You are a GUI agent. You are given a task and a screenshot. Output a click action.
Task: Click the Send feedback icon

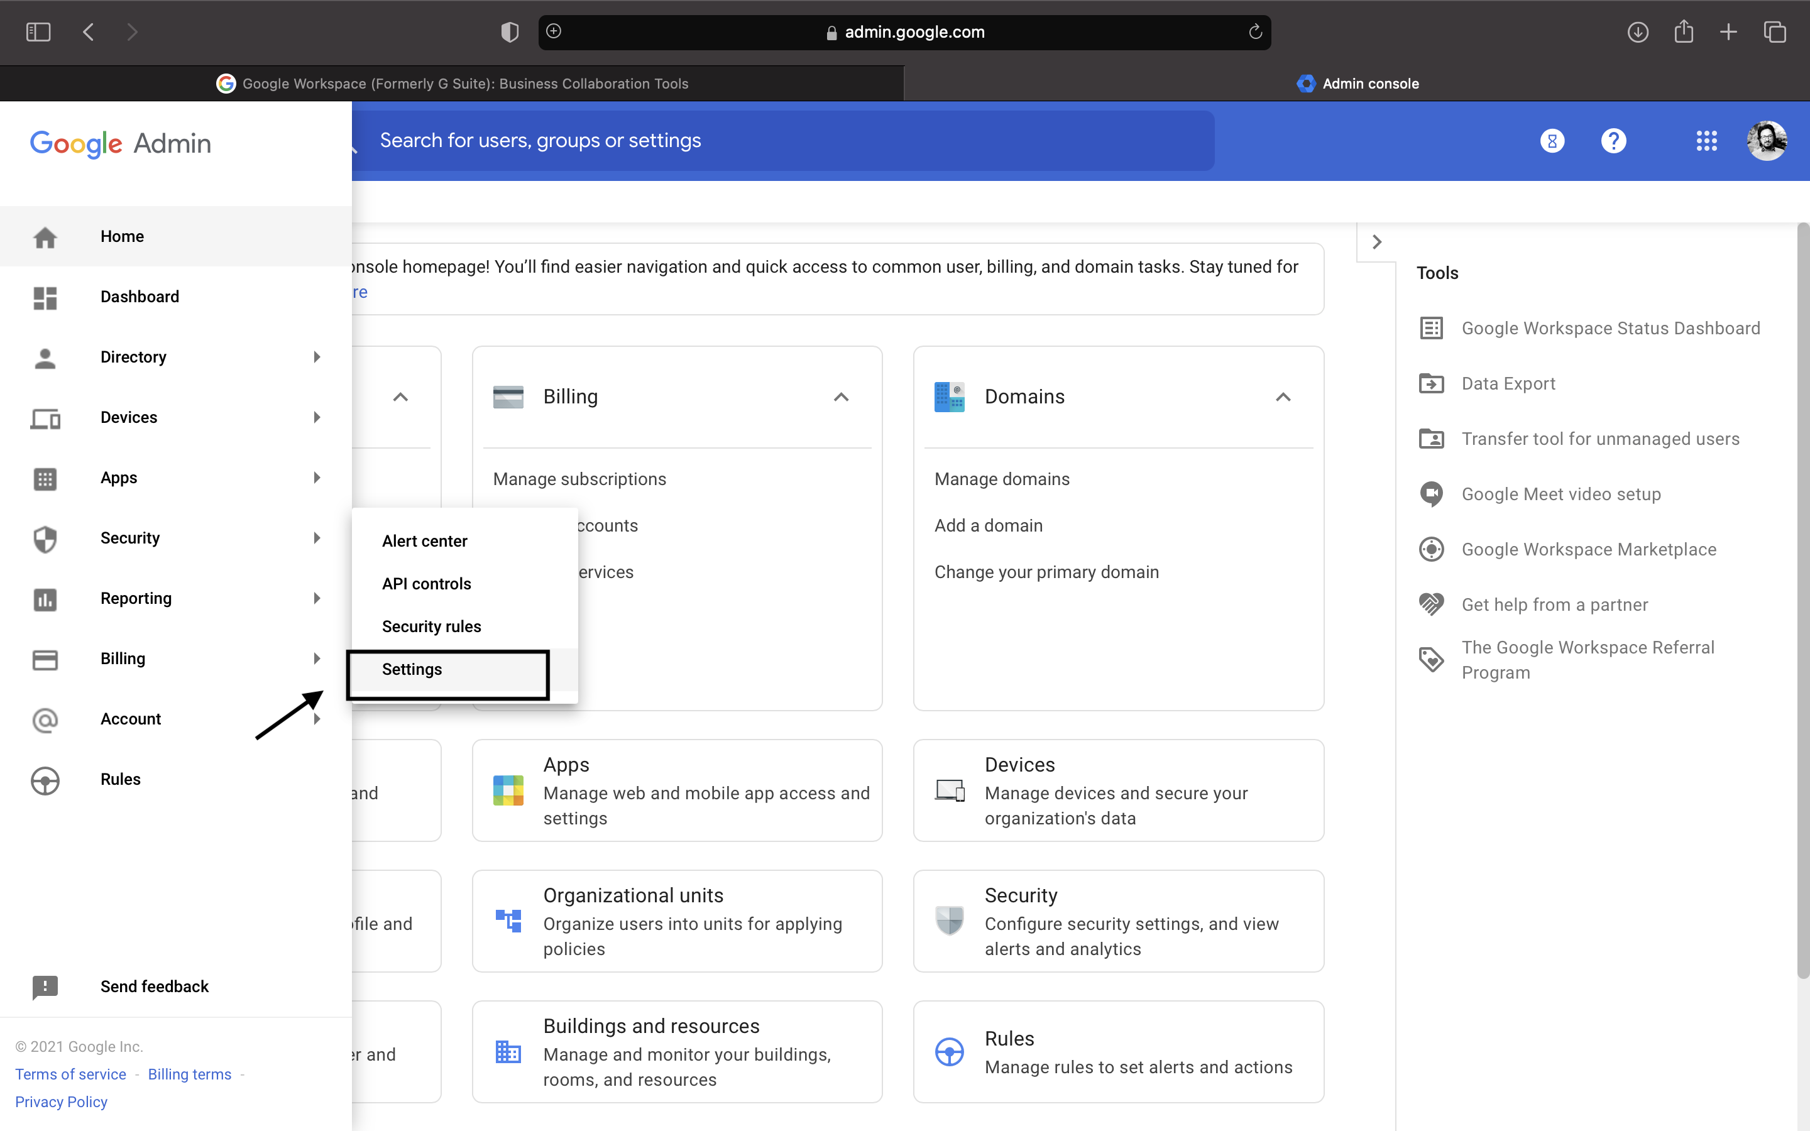[x=45, y=986]
